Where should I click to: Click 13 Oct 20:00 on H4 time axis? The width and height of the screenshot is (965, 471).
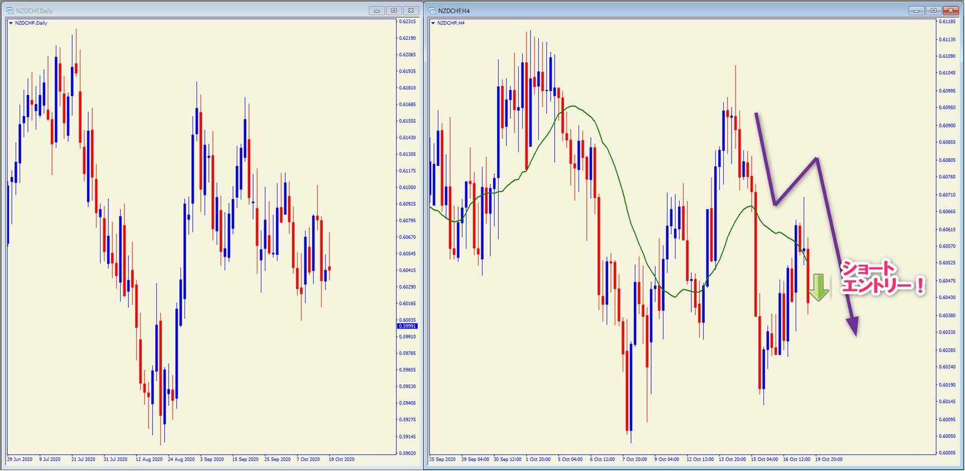(x=732, y=459)
